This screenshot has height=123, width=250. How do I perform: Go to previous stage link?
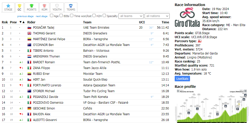tap(25, 16)
